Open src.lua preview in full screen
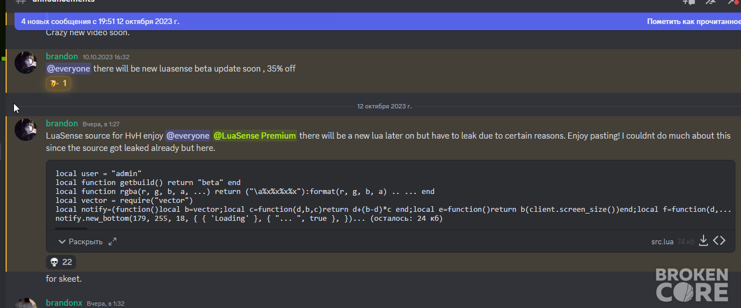 (x=112, y=241)
